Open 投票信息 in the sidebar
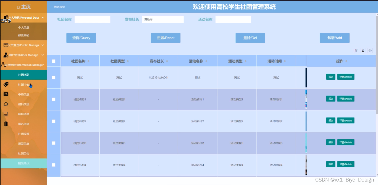378x185 pixels. click(24, 144)
